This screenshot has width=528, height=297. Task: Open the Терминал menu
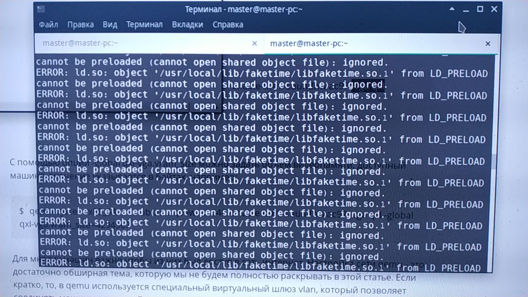144,25
